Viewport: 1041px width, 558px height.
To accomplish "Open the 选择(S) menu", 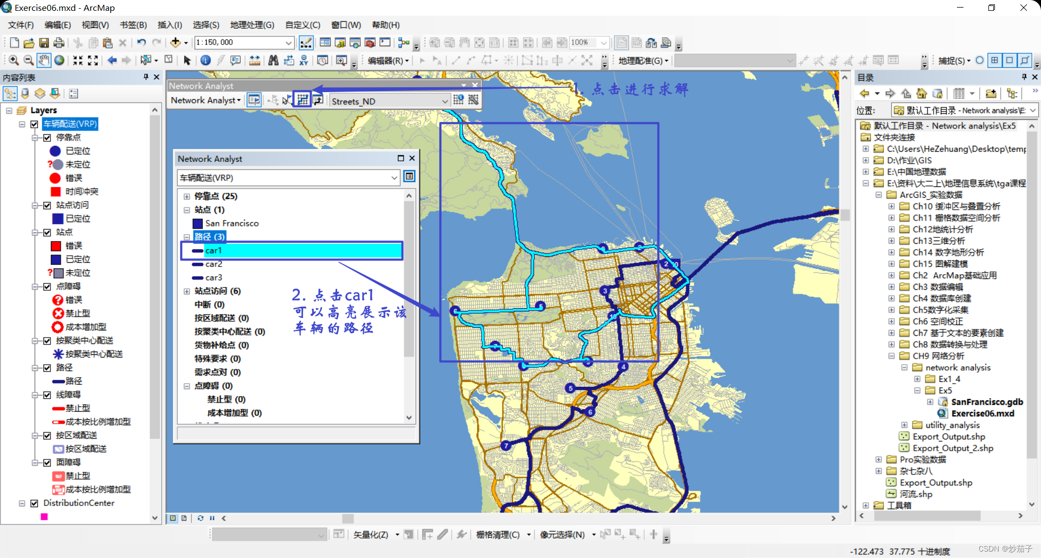I will tap(205, 24).
